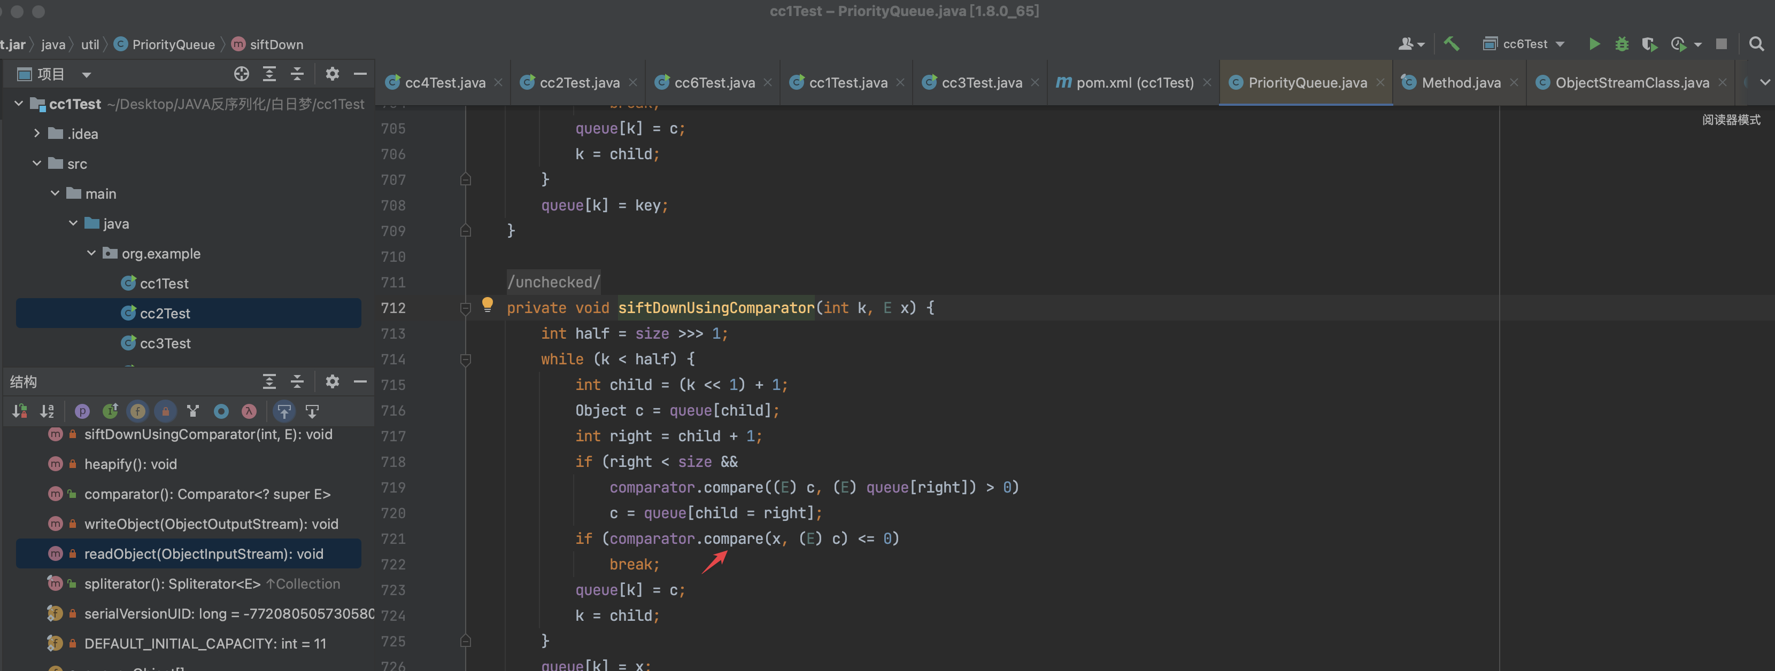This screenshot has height=671, width=1775.
Task: Close the PriorityQueue.java tab
Action: point(1379,83)
